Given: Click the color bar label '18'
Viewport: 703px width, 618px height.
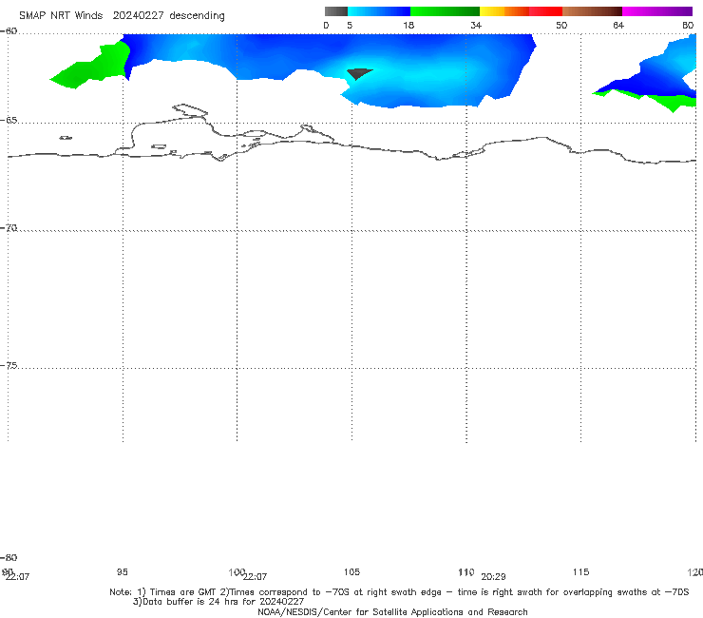Looking at the screenshot, I should [x=408, y=25].
